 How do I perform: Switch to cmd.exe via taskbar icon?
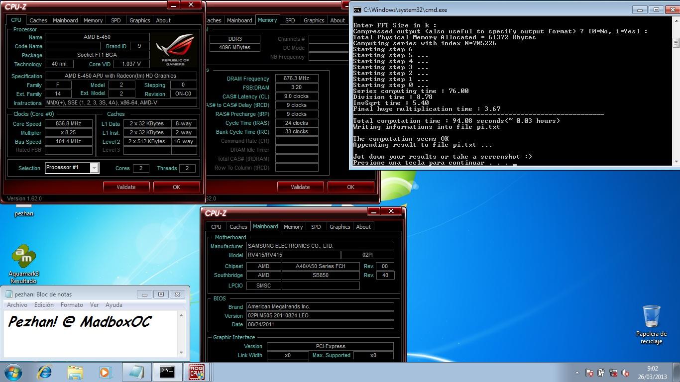167,372
